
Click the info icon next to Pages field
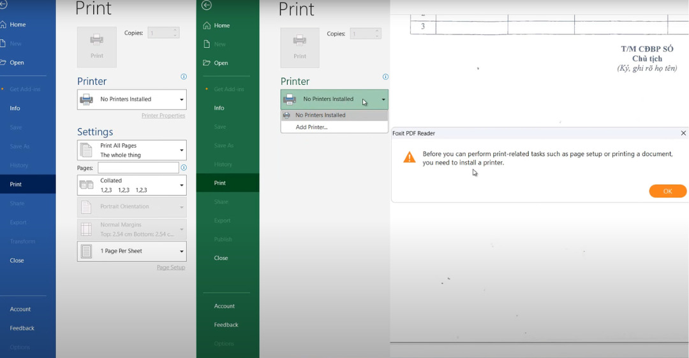click(184, 168)
